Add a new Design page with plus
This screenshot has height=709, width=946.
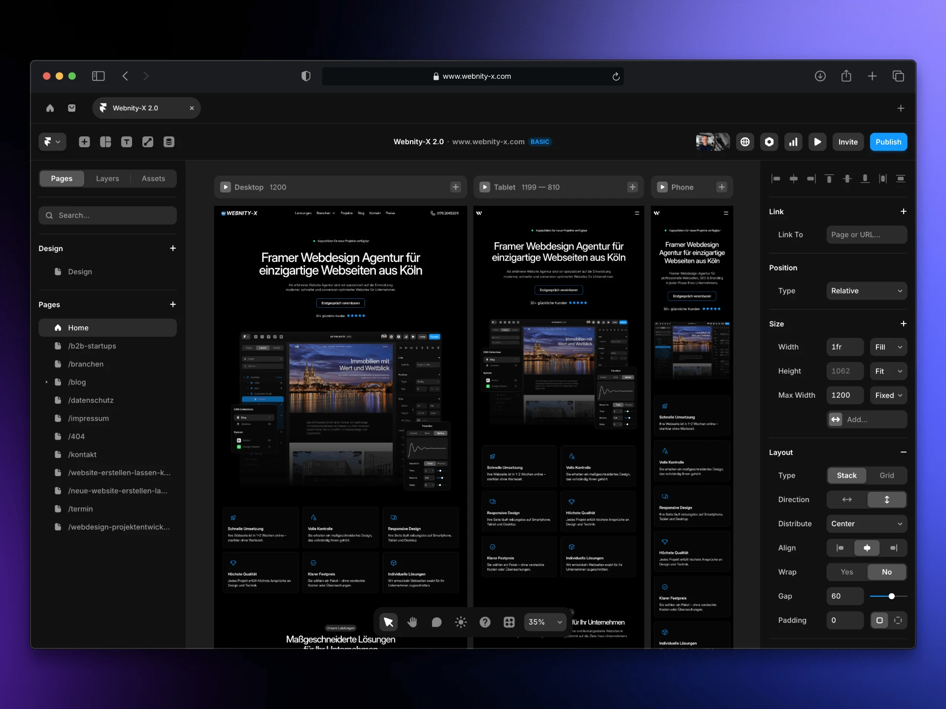pos(173,248)
